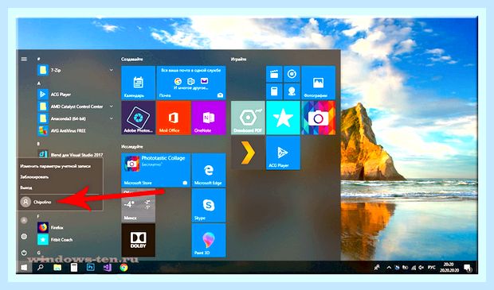Open the Dolby tile
This screenshot has width=494, height=290.
139,240
